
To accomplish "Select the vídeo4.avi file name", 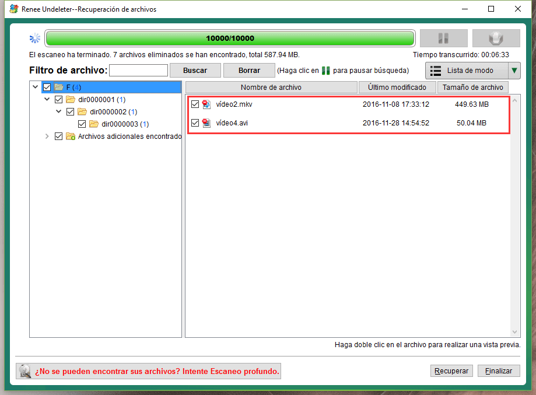I will pos(232,123).
